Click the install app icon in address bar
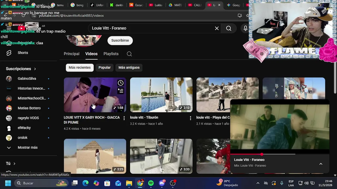The image size is (337, 189). (240, 15)
